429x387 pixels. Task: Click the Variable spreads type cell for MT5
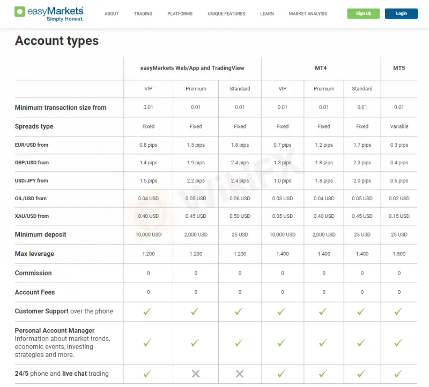399,126
